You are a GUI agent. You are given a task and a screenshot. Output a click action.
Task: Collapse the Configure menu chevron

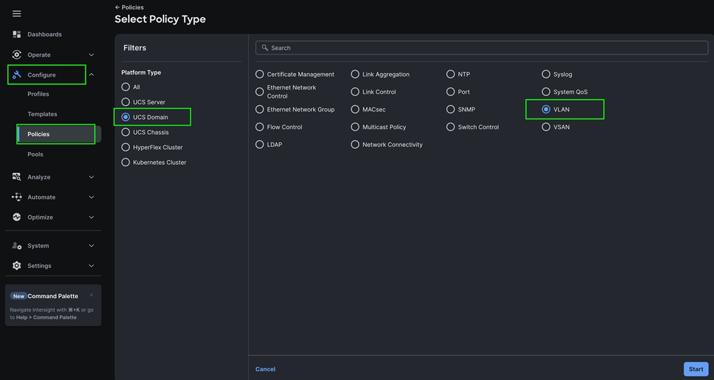click(x=92, y=74)
